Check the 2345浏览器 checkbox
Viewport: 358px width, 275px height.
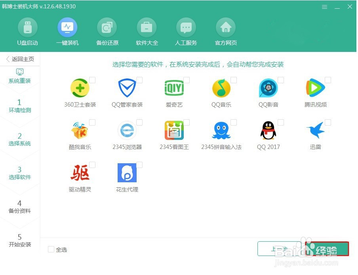pos(139,122)
